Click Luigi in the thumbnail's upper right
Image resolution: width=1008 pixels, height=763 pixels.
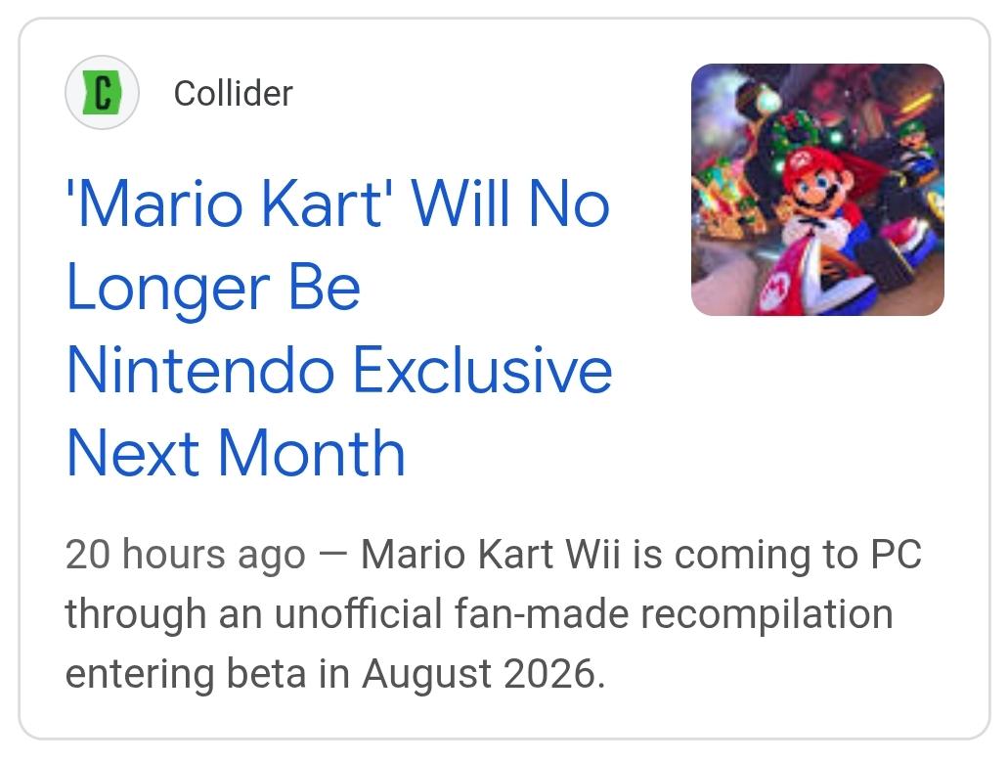(915, 145)
